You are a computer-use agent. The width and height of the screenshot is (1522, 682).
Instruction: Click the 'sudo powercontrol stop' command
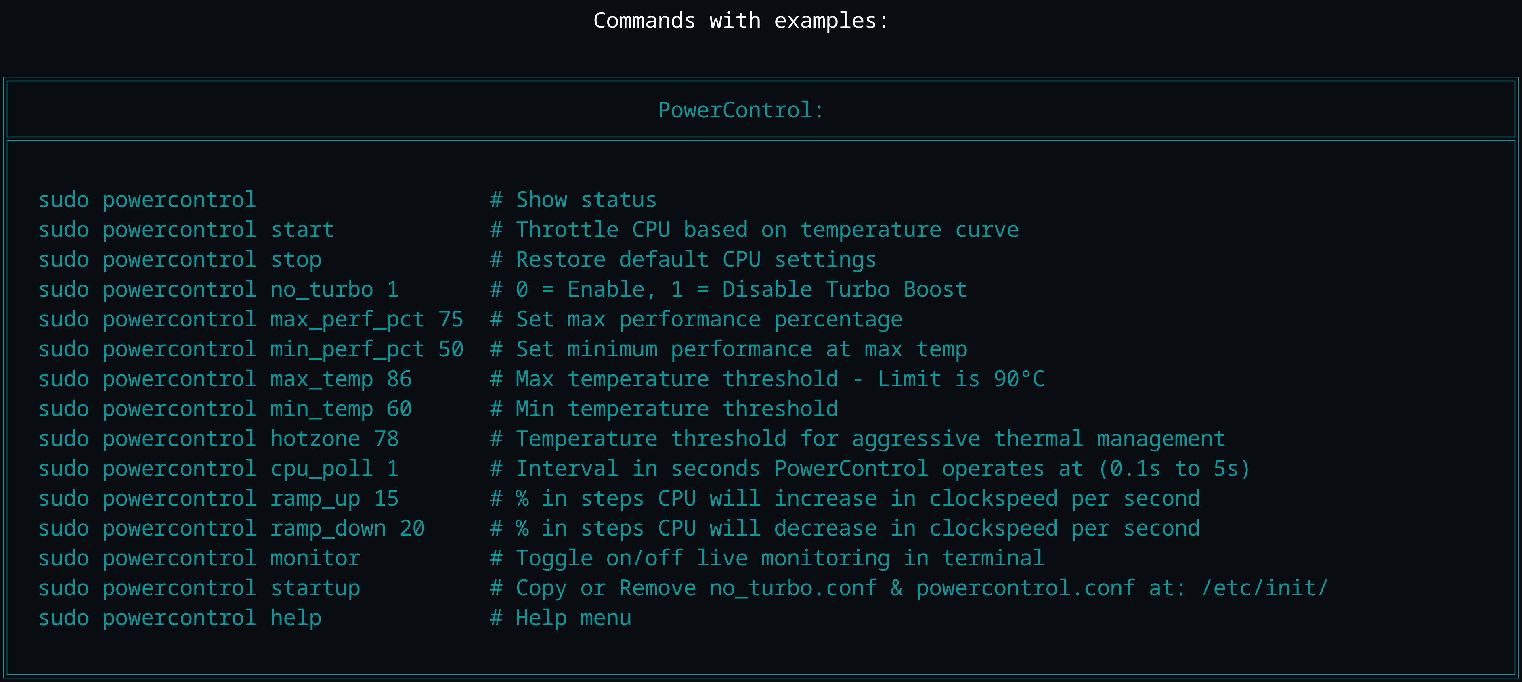click(180, 260)
